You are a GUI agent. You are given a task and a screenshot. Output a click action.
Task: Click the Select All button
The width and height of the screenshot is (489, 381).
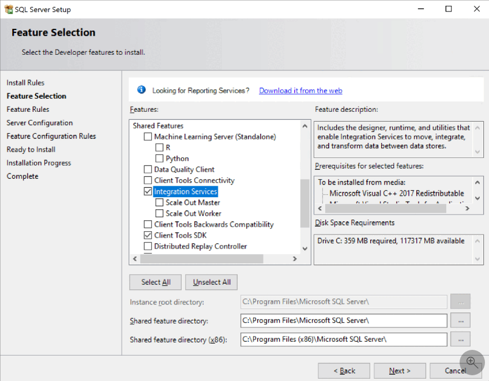coord(155,282)
